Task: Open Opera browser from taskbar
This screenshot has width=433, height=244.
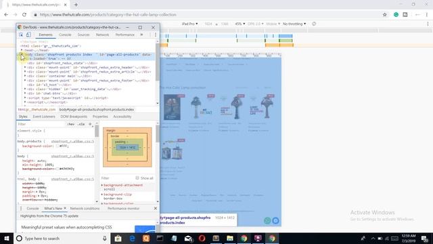Action: pos(202,238)
